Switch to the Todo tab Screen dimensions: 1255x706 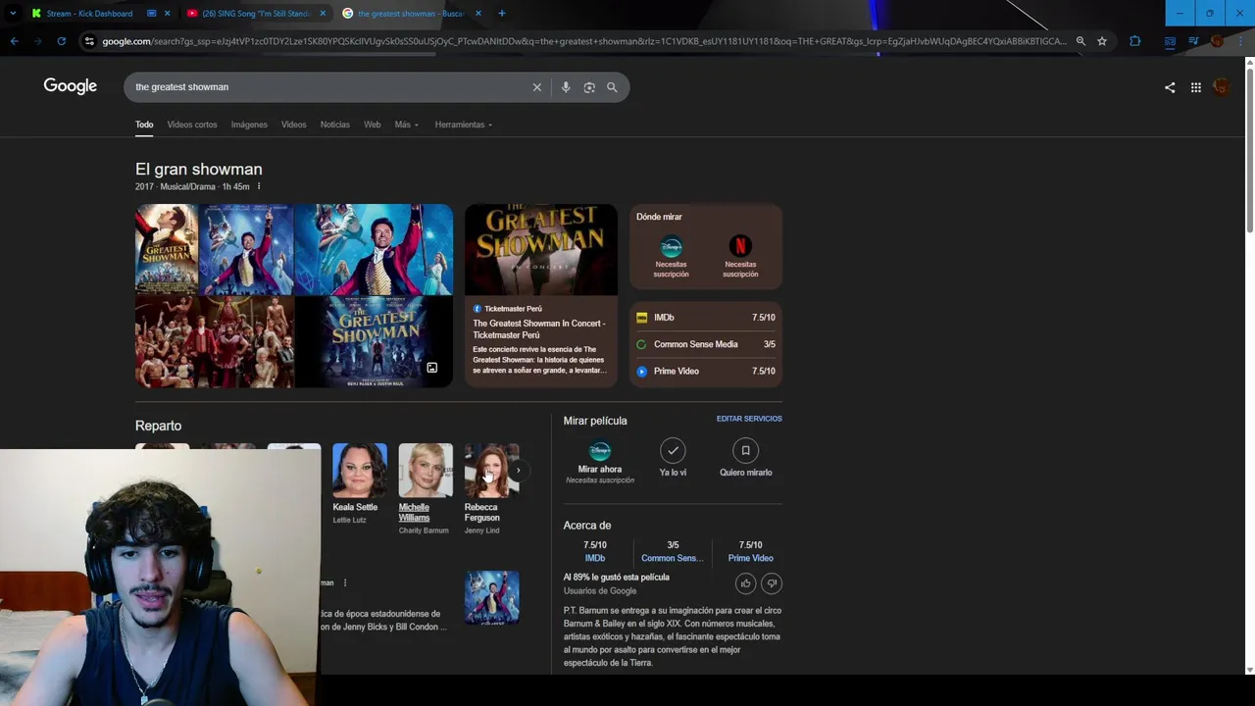(x=144, y=125)
